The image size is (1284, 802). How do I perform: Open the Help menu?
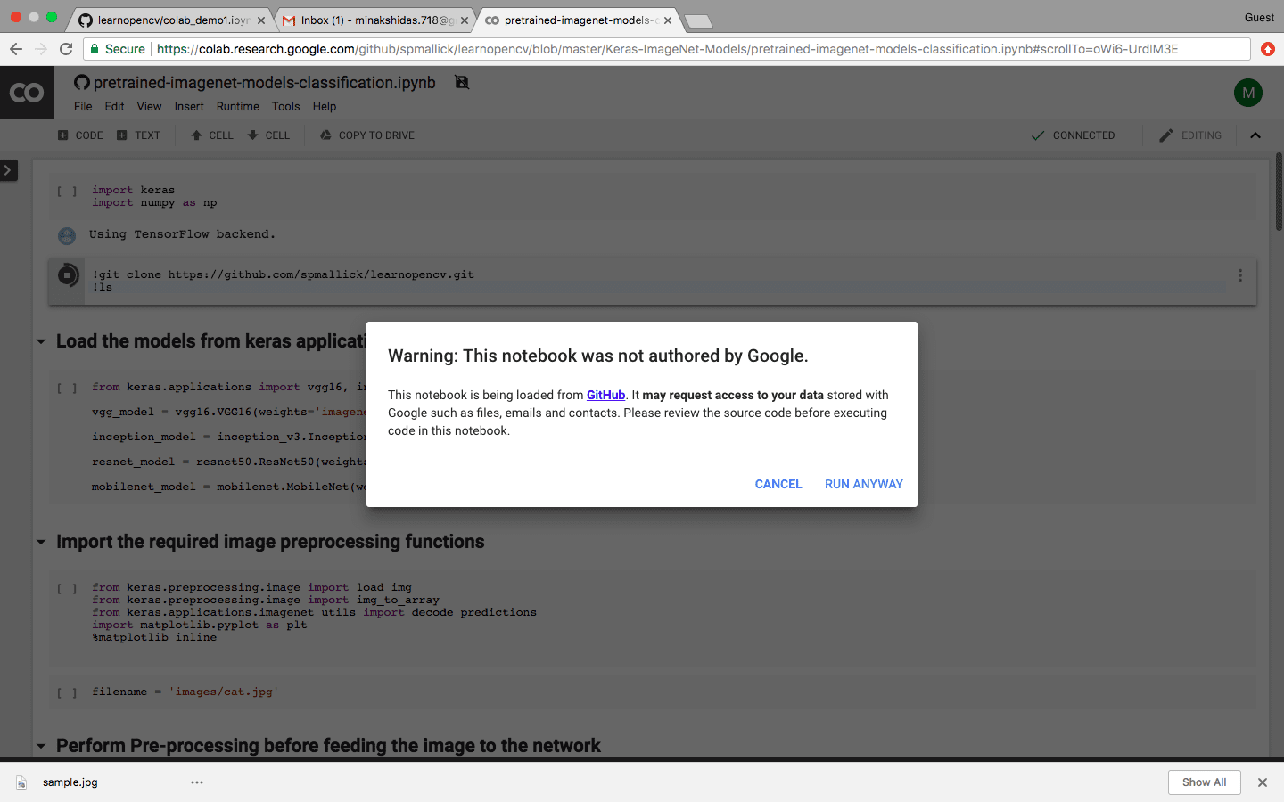pyautogui.click(x=325, y=106)
